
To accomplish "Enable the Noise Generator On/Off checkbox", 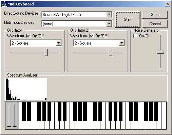I will tap(135, 36).
